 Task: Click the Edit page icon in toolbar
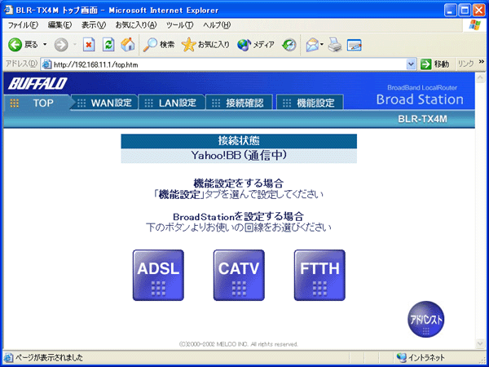point(355,45)
